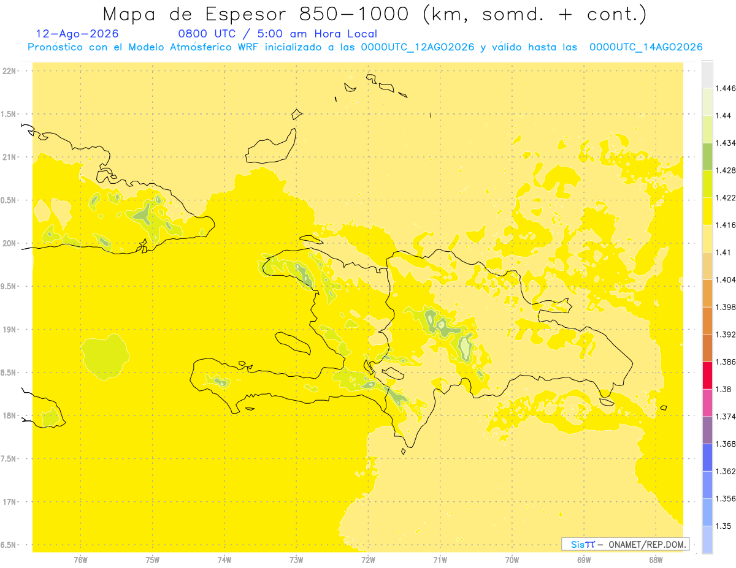Click the latitude label '22N'
The width and height of the screenshot is (736, 568).
pos(10,71)
